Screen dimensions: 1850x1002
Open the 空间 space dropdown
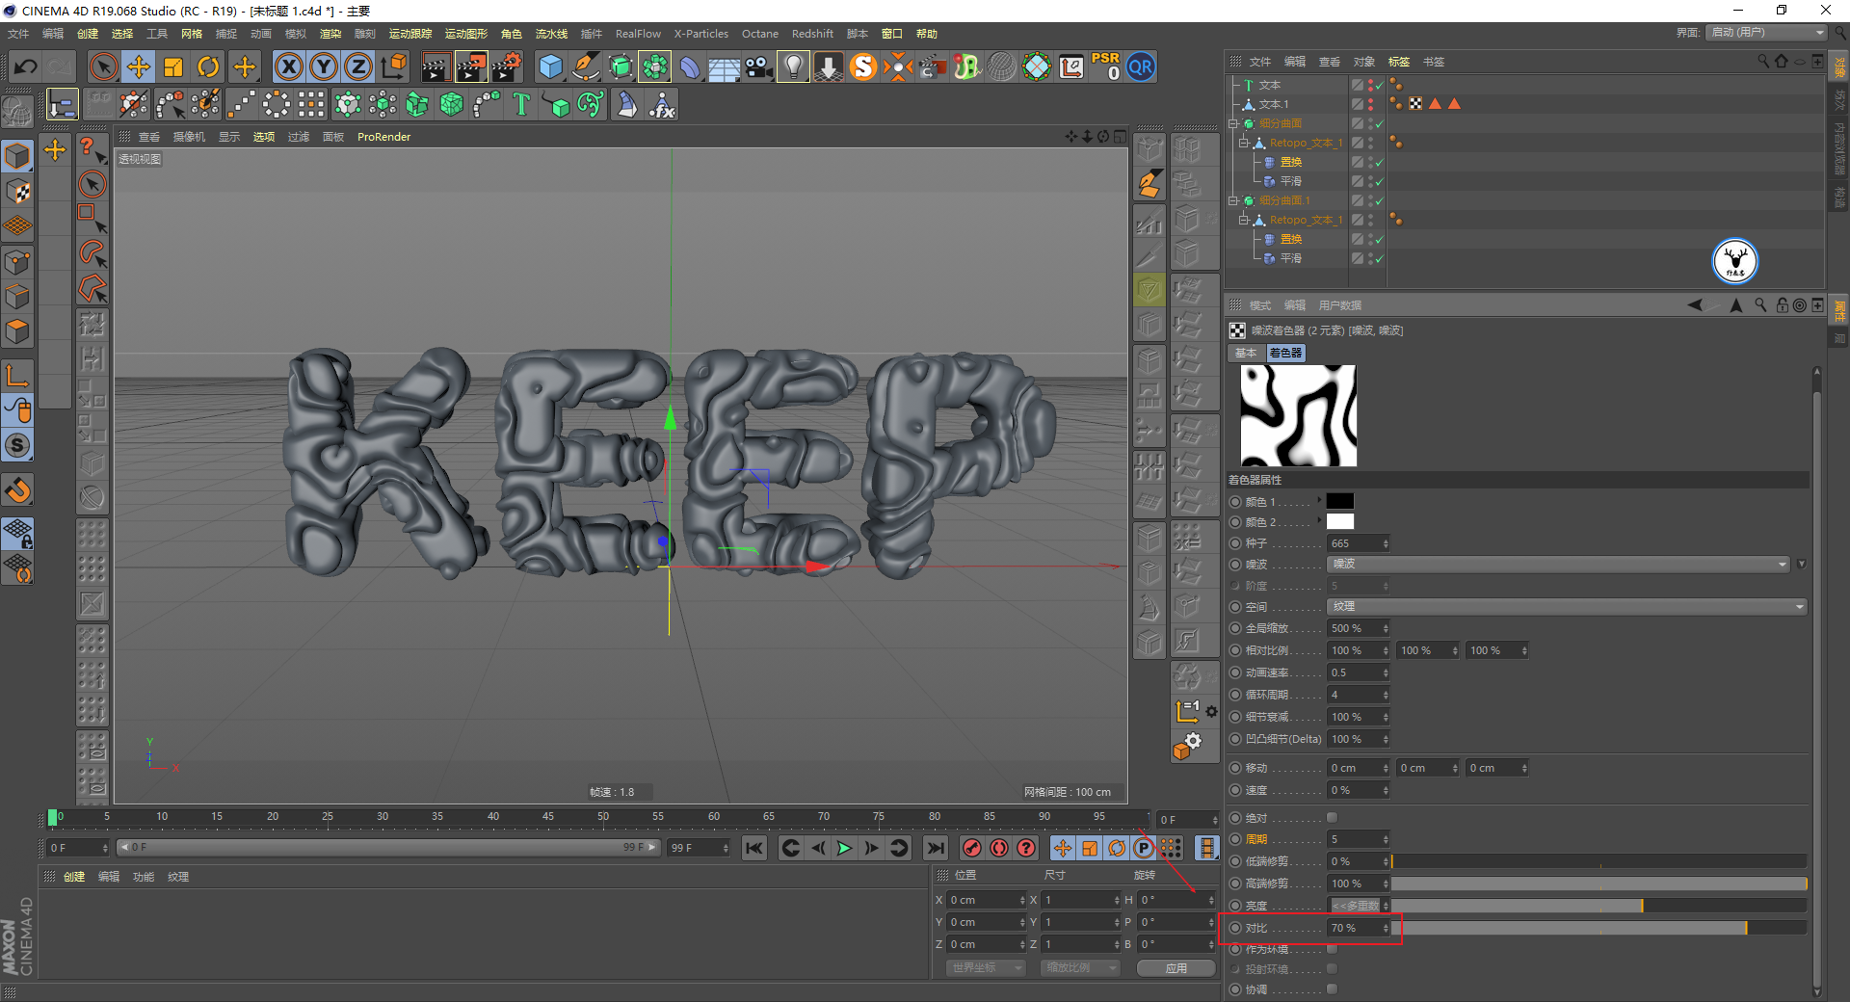[1567, 607]
